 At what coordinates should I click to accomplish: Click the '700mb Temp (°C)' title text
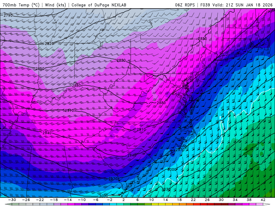(x=21, y=5)
